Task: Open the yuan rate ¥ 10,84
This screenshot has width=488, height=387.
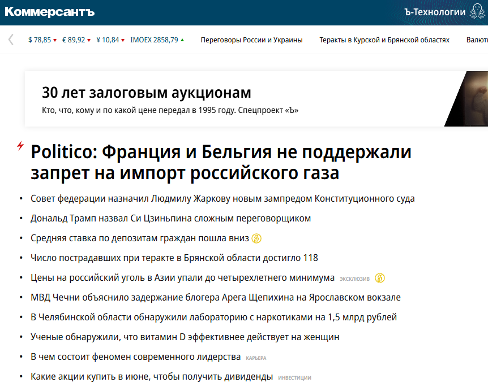Action: 110,40
